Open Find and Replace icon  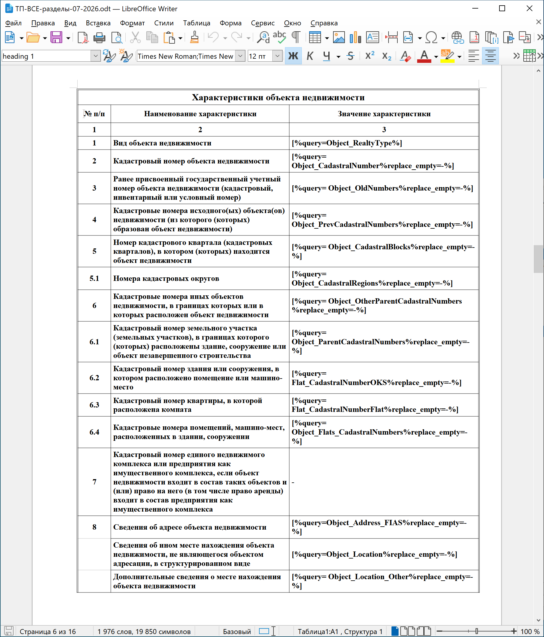coord(263,37)
